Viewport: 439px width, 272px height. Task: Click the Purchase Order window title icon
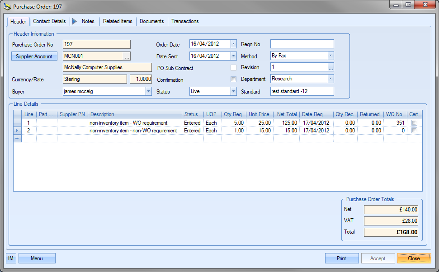(x=7, y=6)
